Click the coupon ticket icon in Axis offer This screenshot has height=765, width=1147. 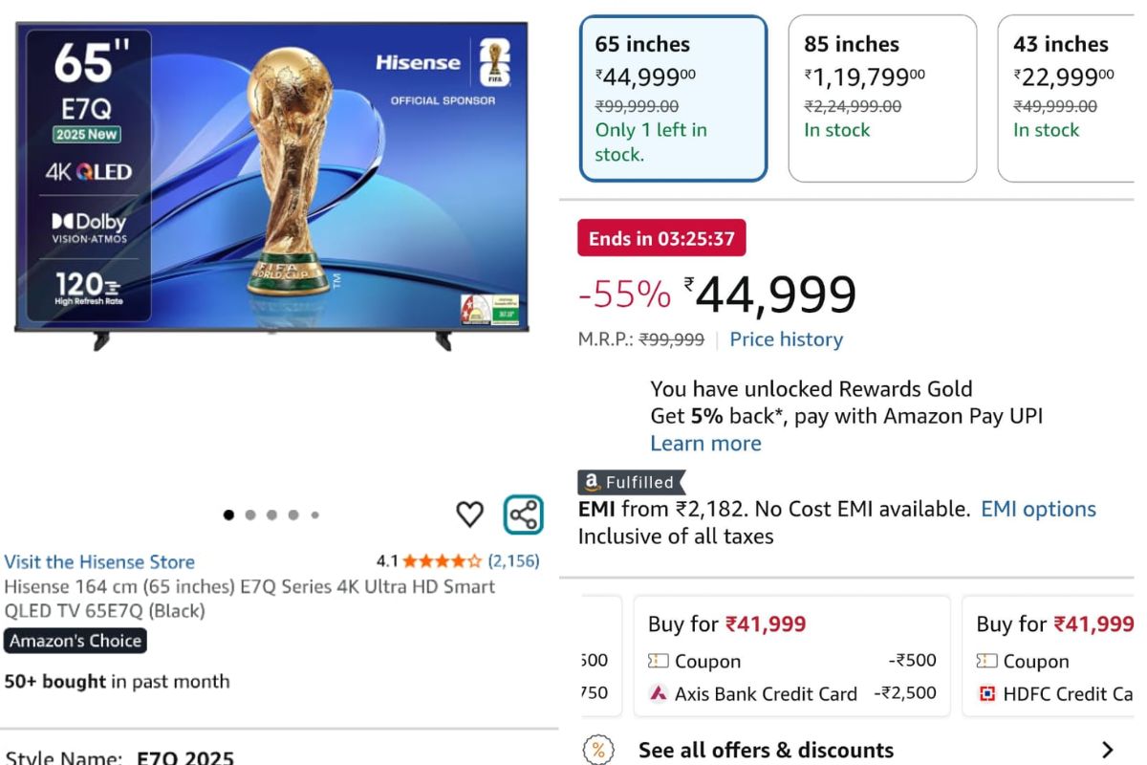click(x=657, y=661)
